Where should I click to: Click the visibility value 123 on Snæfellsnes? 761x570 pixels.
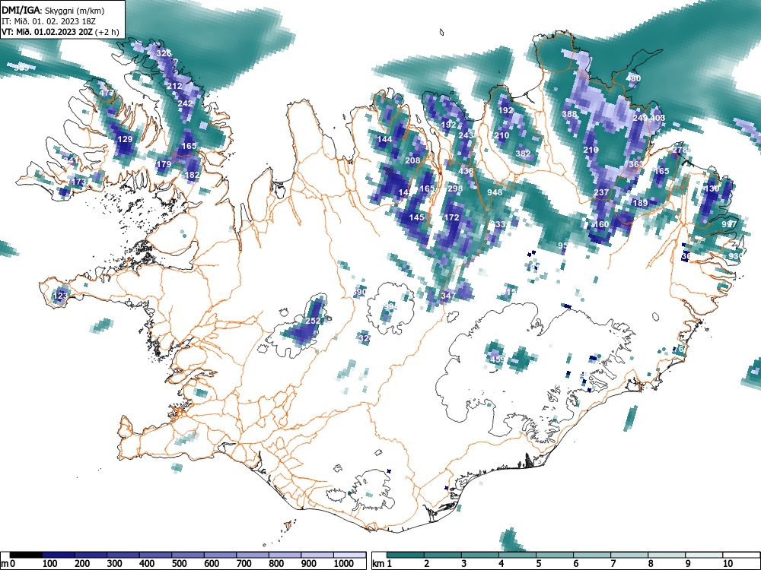[61, 295]
